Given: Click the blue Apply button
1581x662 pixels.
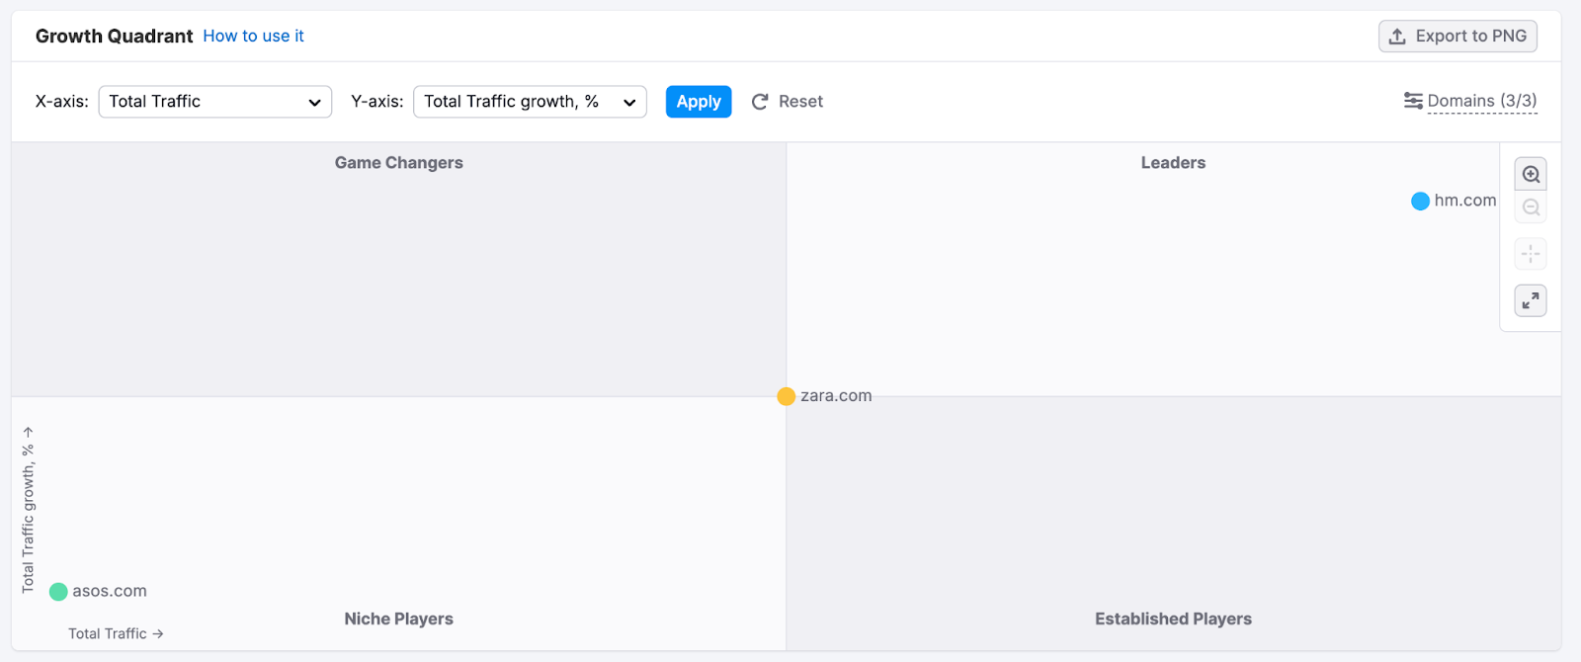Looking at the screenshot, I should click(x=699, y=102).
